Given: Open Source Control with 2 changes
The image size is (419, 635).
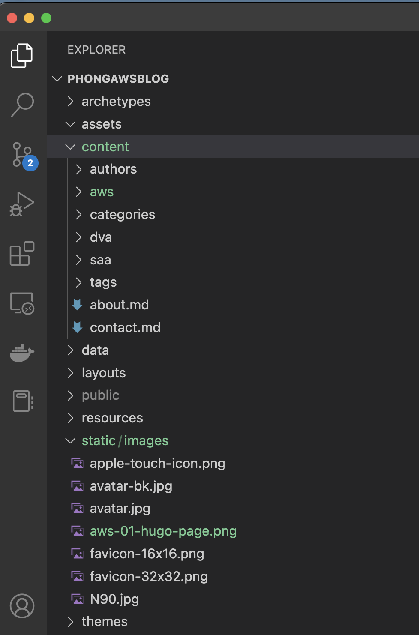Looking at the screenshot, I should (23, 155).
